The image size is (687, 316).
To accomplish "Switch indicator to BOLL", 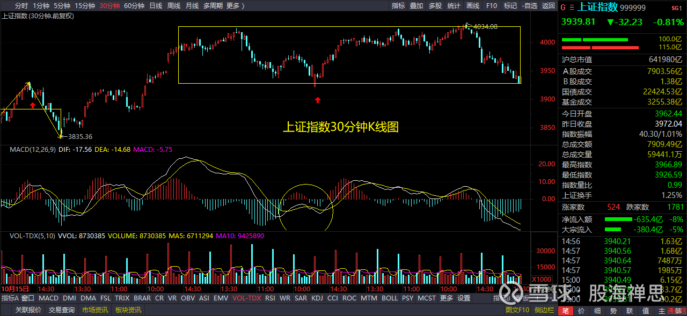I will click(x=390, y=298).
